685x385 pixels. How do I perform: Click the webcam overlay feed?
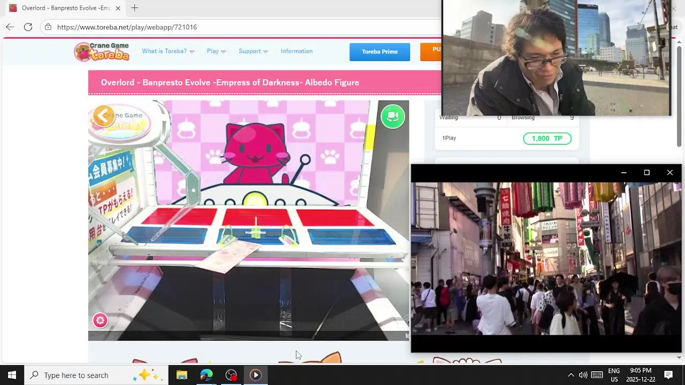(556, 58)
